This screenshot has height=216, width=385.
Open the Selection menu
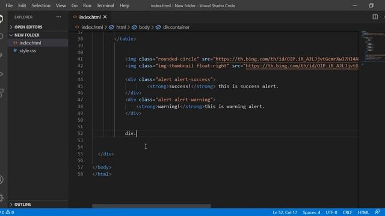tap(41, 5)
